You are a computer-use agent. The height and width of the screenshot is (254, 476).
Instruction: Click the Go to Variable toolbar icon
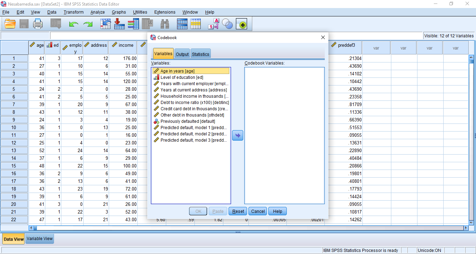point(120,24)
